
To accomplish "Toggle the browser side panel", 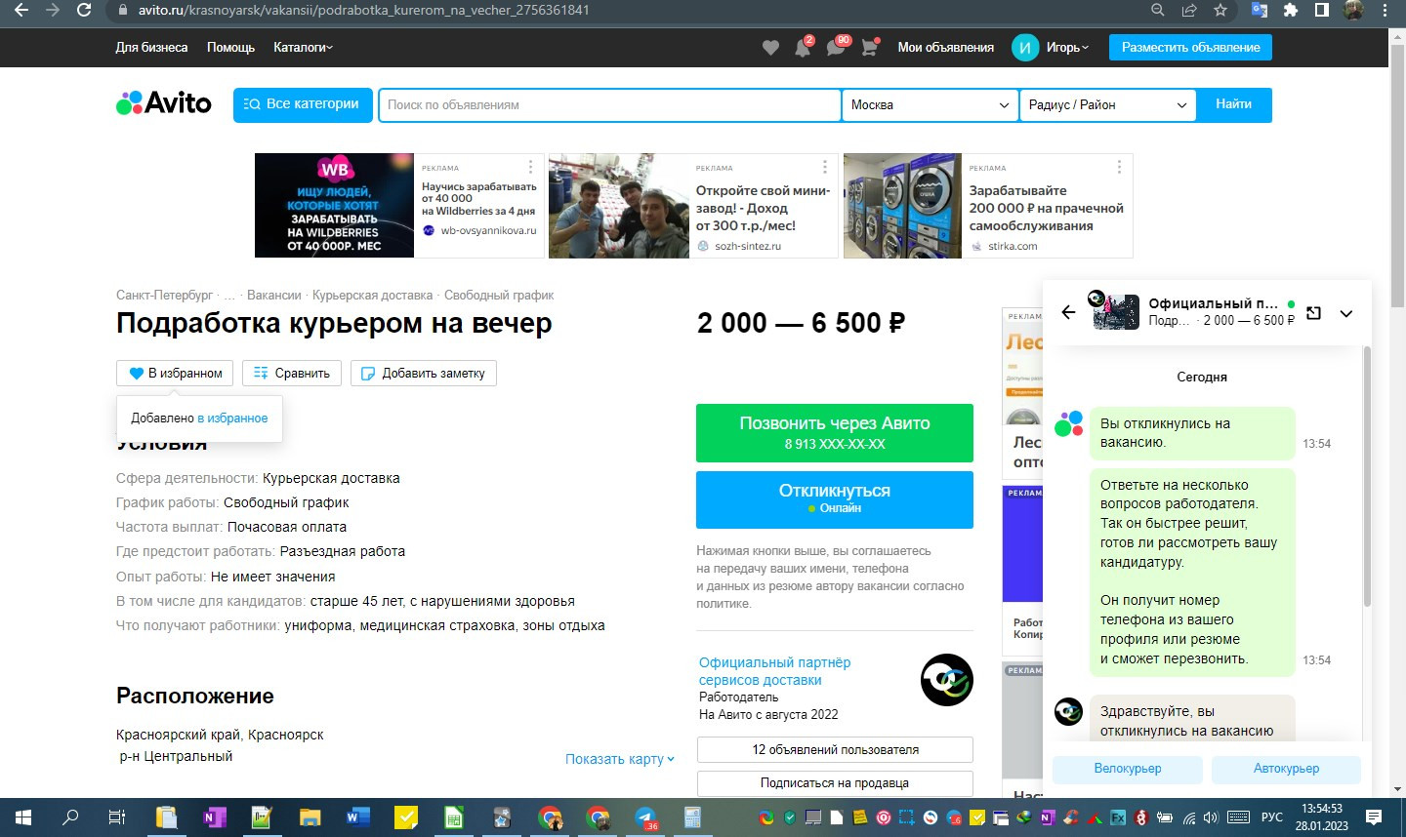I will click(x=1322, y=10).
